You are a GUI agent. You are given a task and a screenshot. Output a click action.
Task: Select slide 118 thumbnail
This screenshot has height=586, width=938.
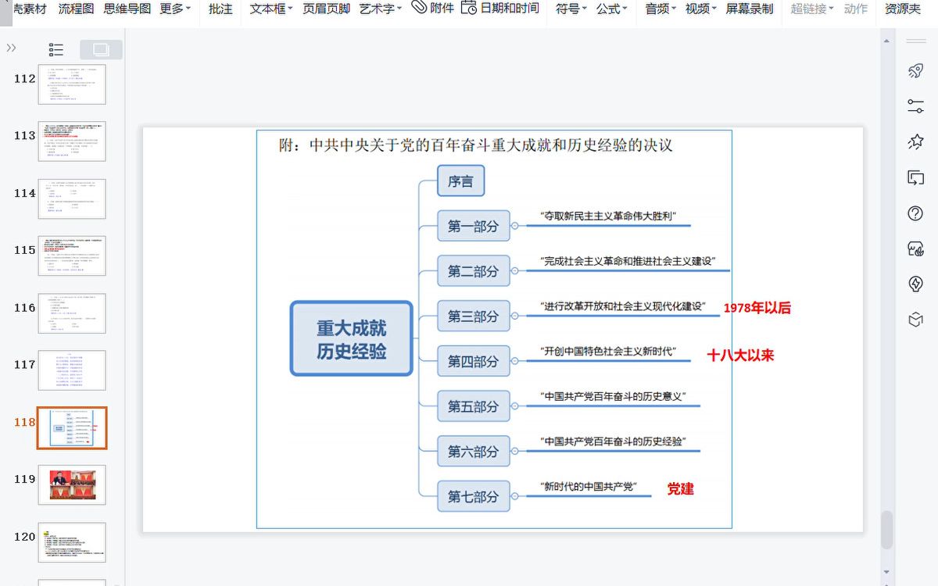click(72, 427)
